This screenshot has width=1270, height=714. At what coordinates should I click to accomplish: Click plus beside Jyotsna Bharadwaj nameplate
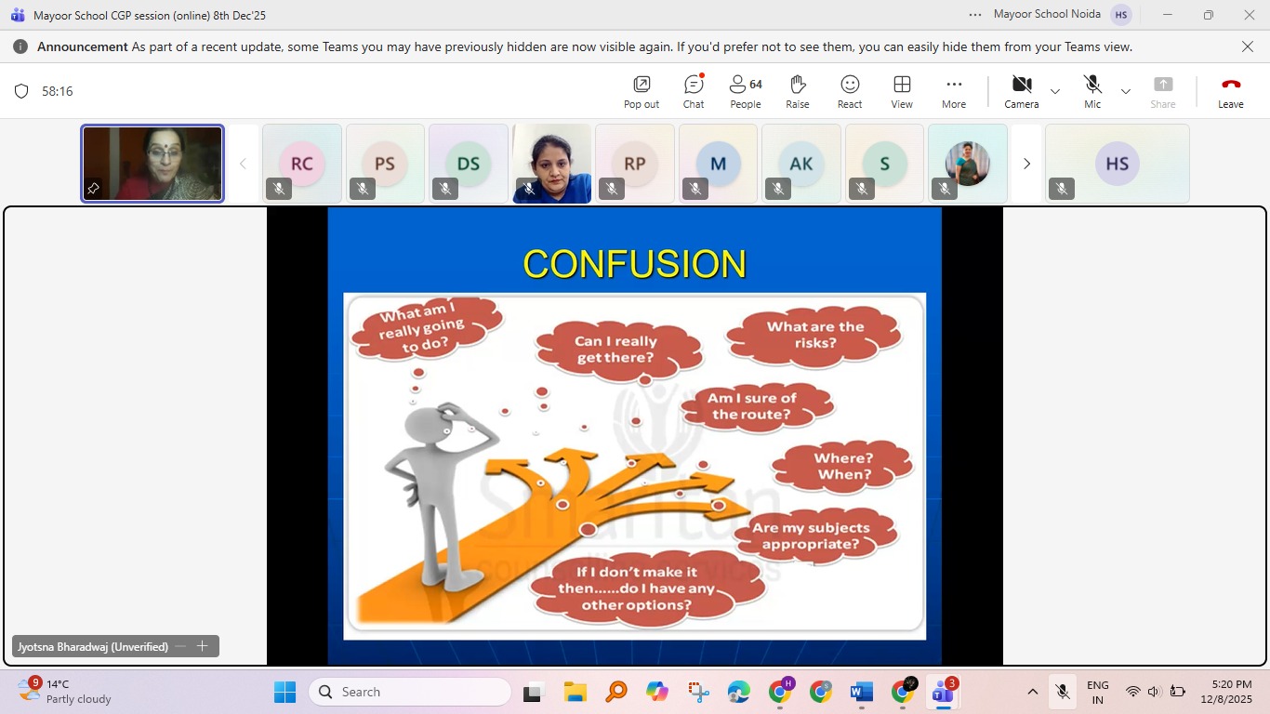coord(202,645)
